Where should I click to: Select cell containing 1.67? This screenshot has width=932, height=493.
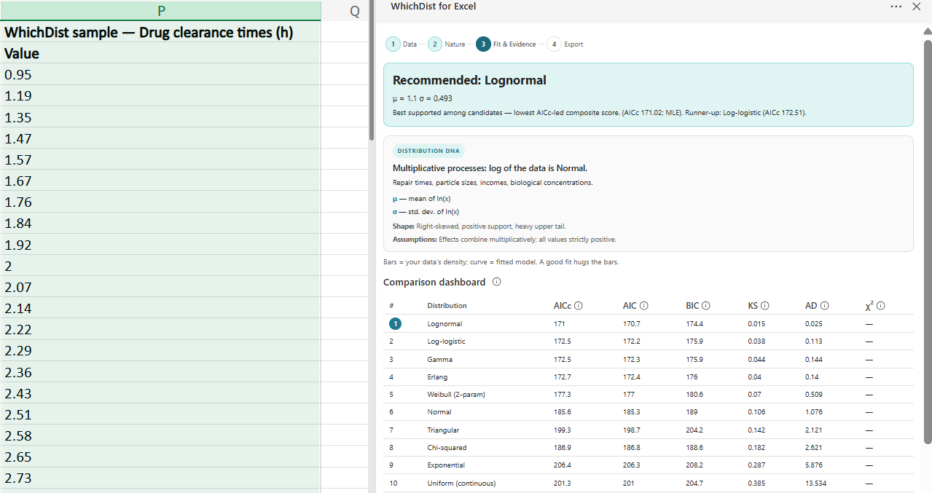click(x=160, y=181)
